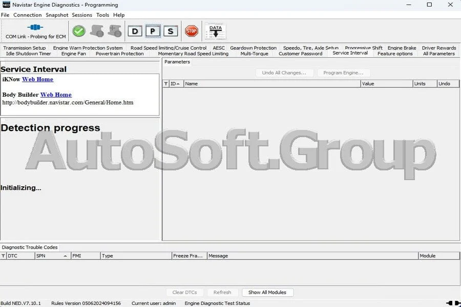Image resolution: width=461 pixels, height=307 pixels.
Task: Select the AESC tab
Action: tap(219, 48)
